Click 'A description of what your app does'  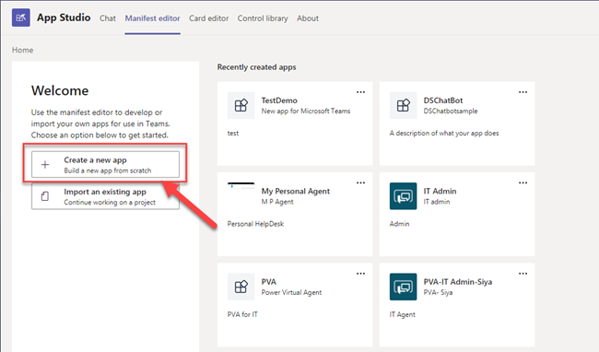(444, 134)
